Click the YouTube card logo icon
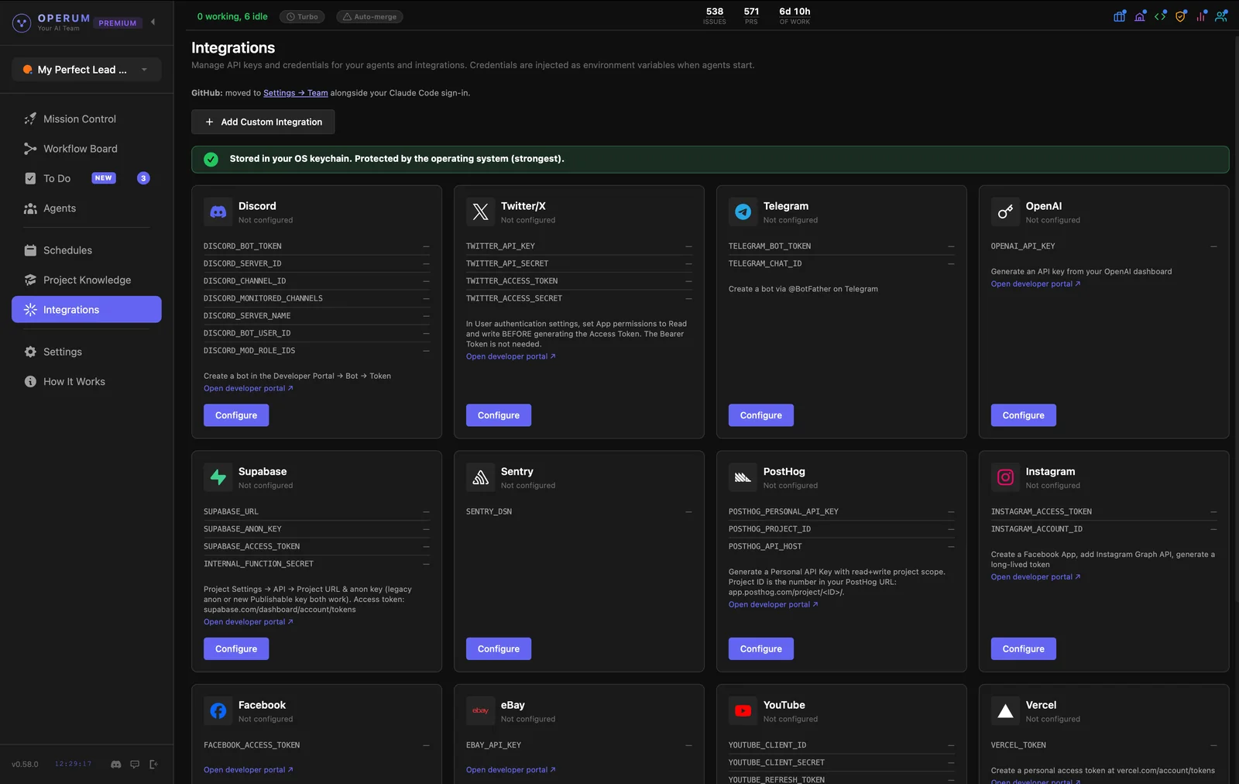The image size is (1239, 784). 743,710
